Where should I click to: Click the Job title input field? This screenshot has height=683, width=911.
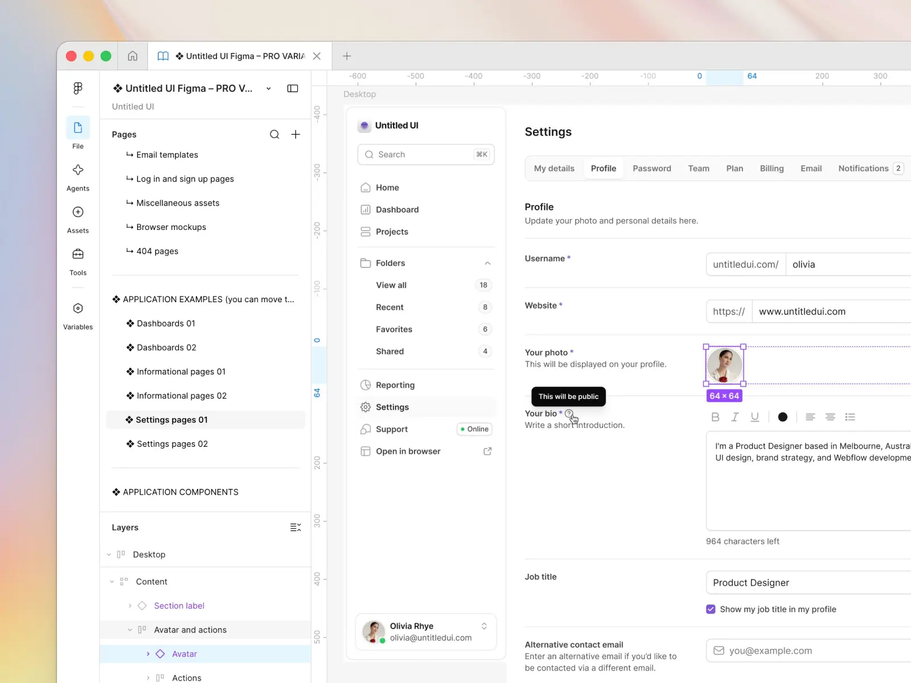click(809, 583)
